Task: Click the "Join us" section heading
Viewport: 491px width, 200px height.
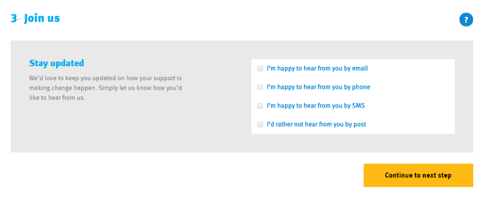Action: 42,19
